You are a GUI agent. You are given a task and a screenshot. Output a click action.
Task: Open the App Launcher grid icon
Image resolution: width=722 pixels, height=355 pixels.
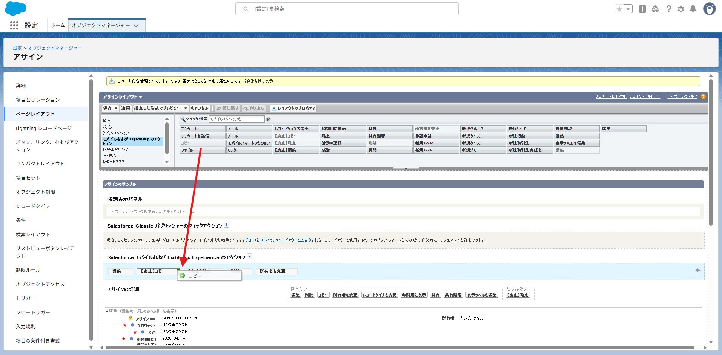click(x=14, y=25)
